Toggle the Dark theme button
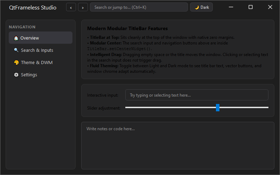 201,7
